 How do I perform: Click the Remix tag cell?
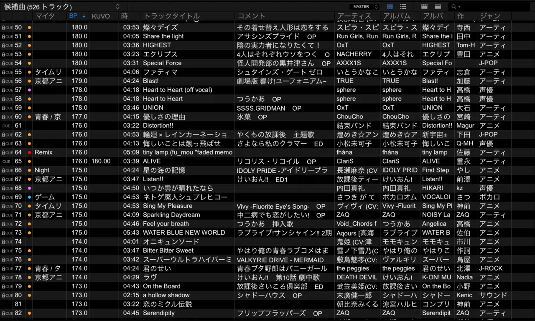43,153
